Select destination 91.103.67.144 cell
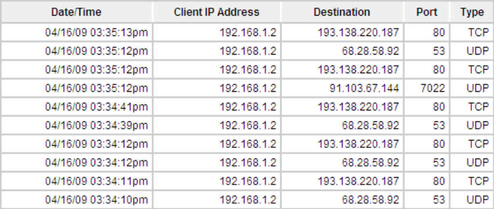Screen dimensions: 494x209 pos(342,88)
